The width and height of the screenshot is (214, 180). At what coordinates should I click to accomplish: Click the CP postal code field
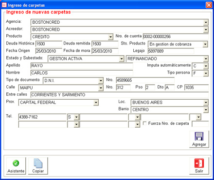tap(196, 88)
